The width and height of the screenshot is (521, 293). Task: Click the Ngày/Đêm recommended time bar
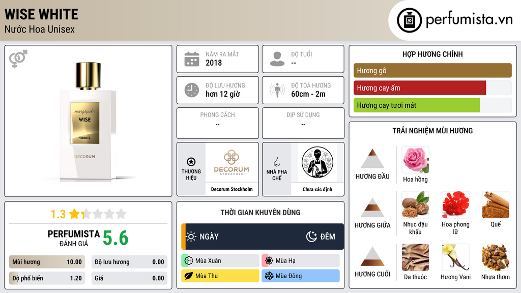(263, 237)
